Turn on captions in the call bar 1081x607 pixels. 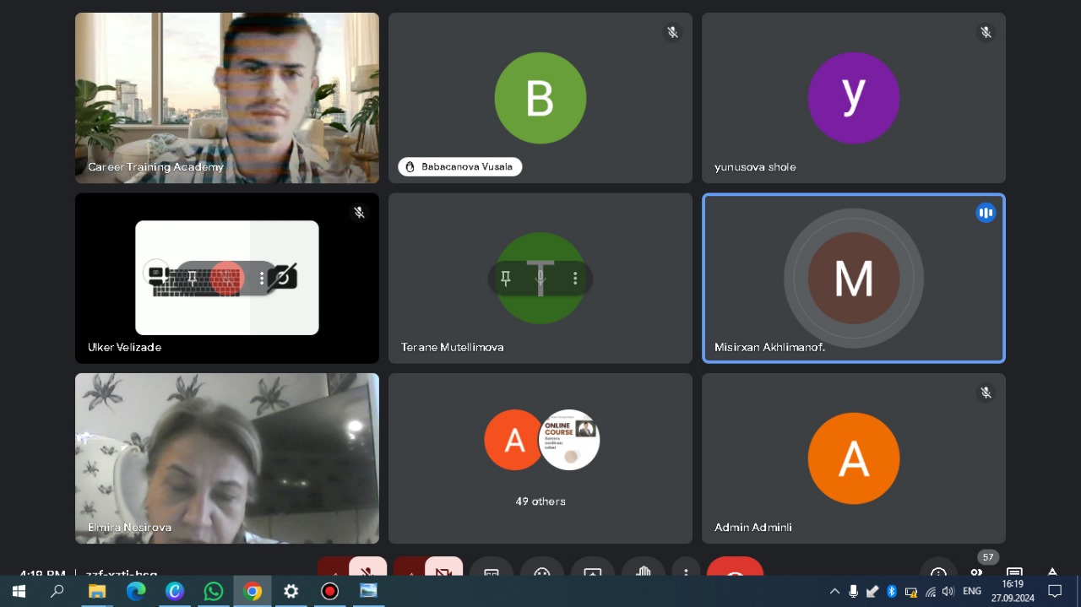coord(491,570)
